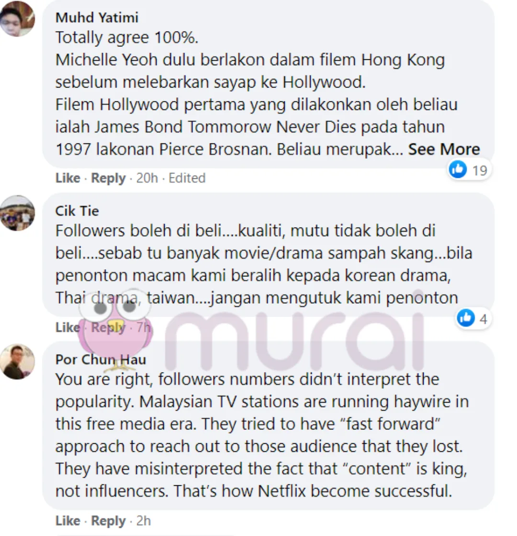
Task: Reply to Por Chun Hau's comment
Action: click(108, 521)
